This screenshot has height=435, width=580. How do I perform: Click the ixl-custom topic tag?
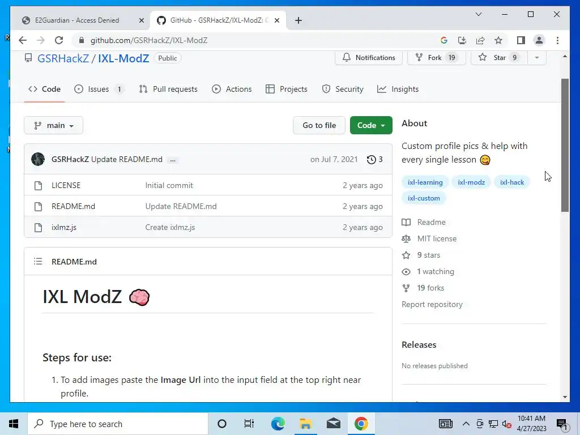click(x=424, y=198)
